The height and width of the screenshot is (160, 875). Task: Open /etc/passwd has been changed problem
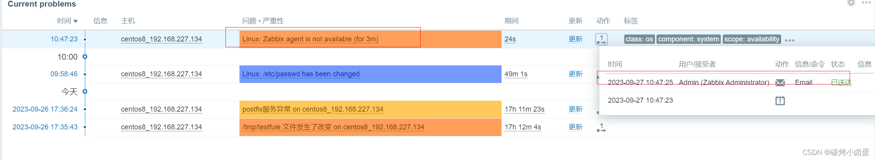pos(301,74)
